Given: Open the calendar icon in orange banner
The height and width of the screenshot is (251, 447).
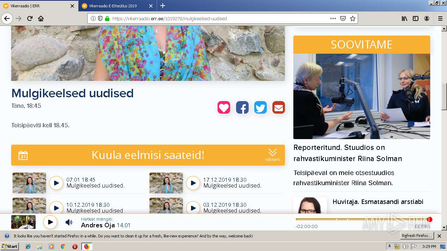Looking at the screenshot, I should tap(23, 155).
